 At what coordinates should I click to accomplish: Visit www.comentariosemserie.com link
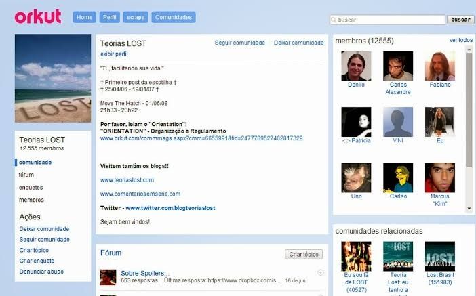tap(140, 194)
